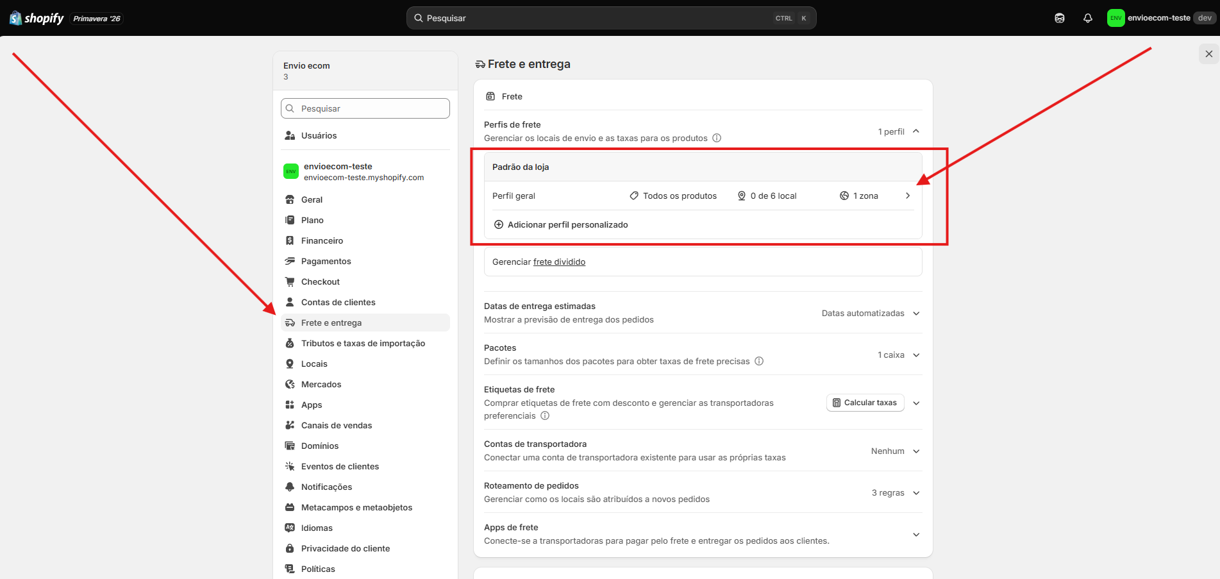The height and width of the screenshot is (579, 1220).
Task: Follow the 'frete dividido' link
Action: point(559,262)
